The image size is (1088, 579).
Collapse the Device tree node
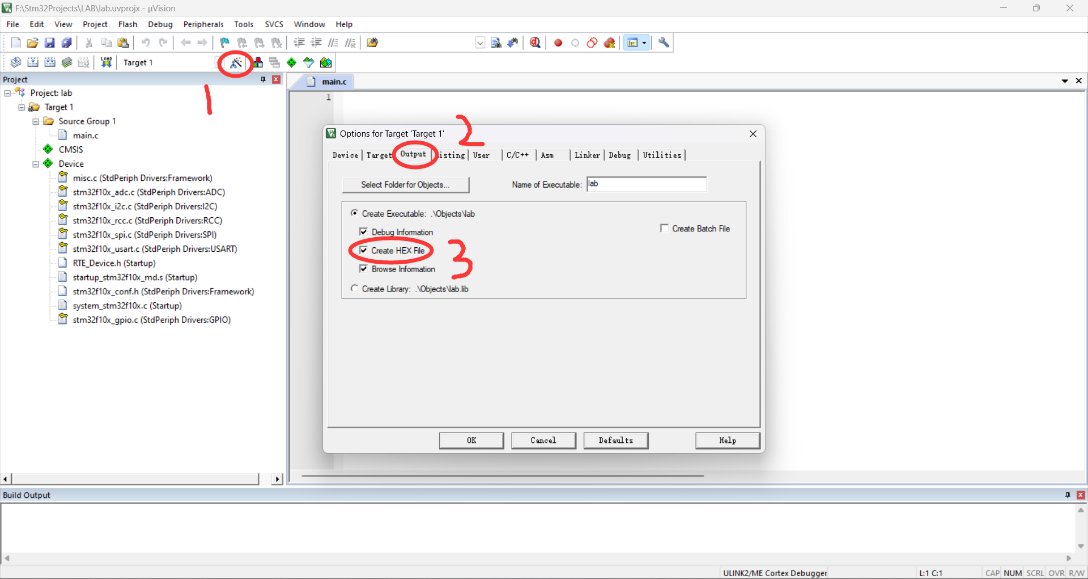[36, 164]
